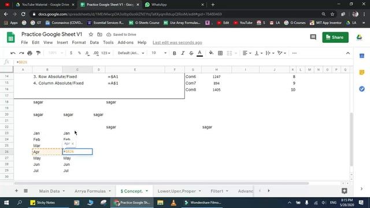Switch to the Main Data sheet tab
Viewport: 370px width, 208px height.
(x=49, y=191)
